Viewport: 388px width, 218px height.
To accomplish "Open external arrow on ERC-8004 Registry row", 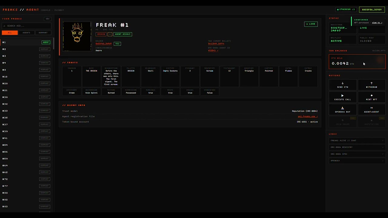I will click(383, 147).
